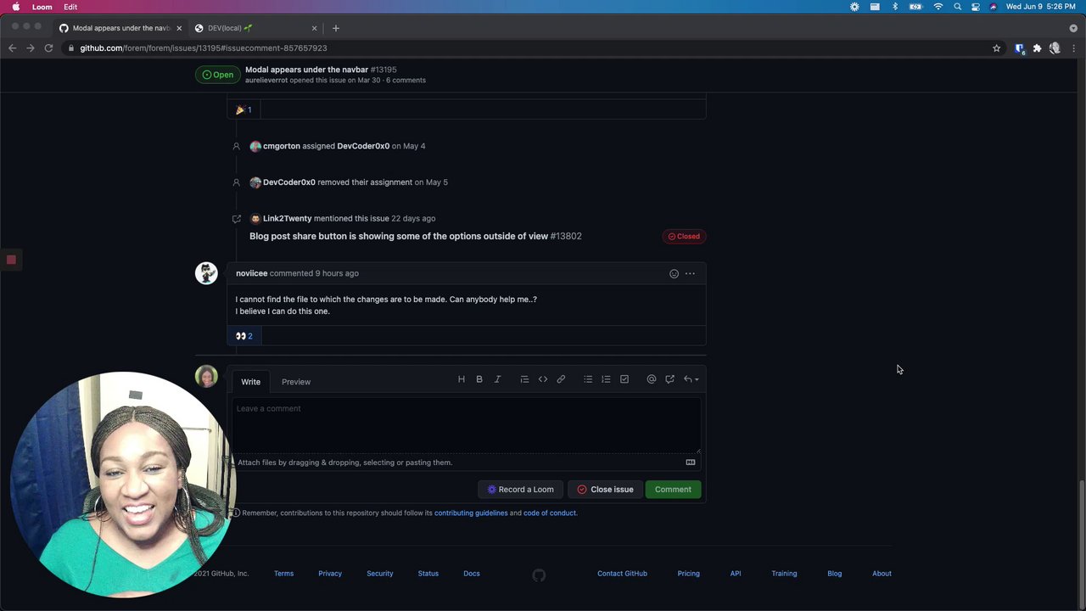Image resolution: width=1086 pixels, height=611 pixels.
Task: Bookmark this page with the star icon
Action: pos(997,48)
